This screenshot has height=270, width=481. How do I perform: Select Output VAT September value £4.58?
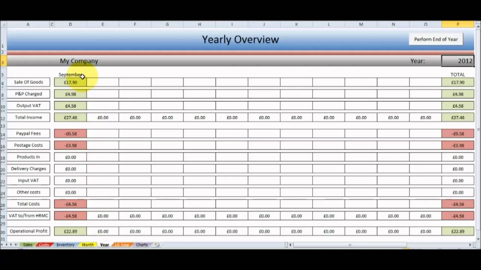click(70, 105)
